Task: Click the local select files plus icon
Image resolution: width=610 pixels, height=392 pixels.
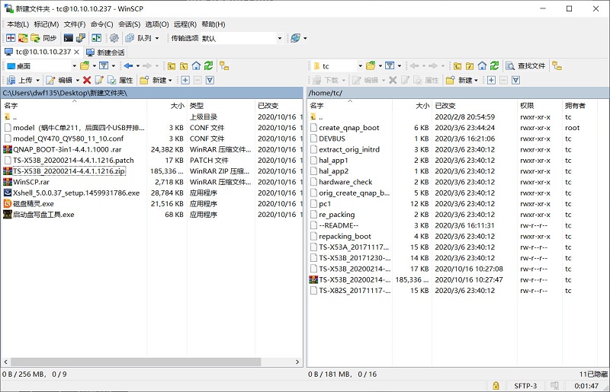Action: 185,80
